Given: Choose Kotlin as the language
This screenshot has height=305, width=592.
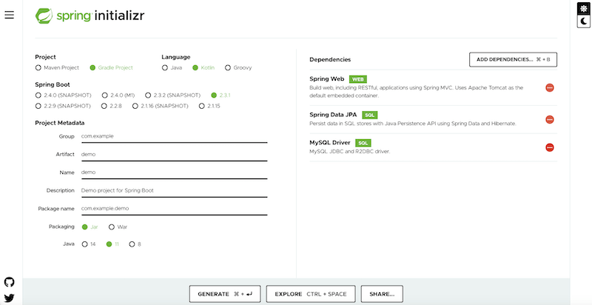Looking at the screenshot, I should 203,68.
